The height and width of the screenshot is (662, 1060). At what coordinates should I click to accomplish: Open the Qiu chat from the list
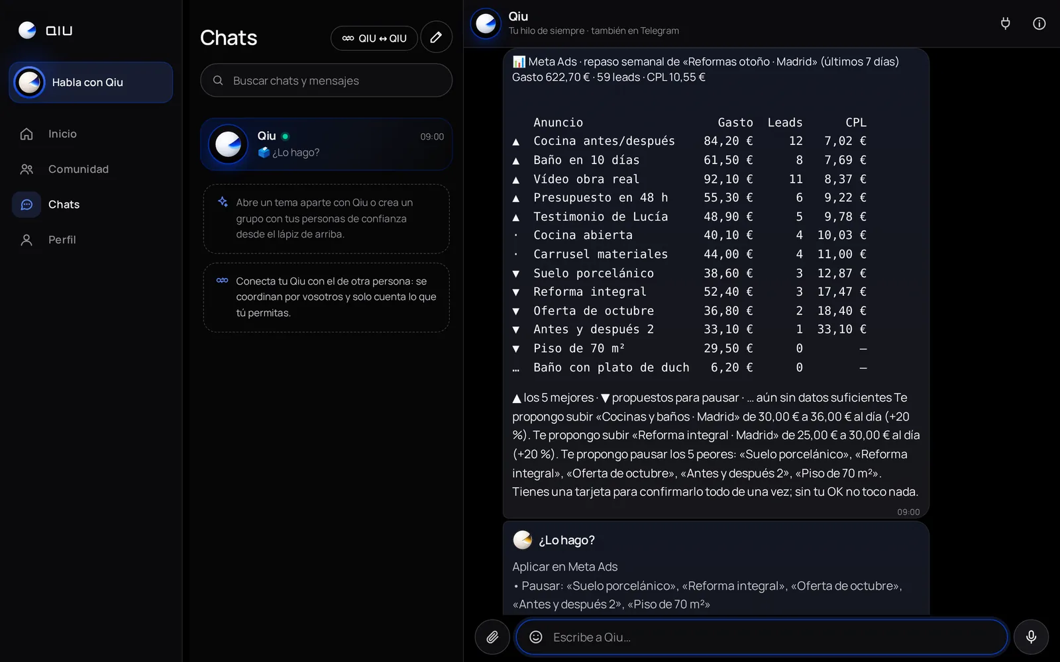tap(326, 144)
